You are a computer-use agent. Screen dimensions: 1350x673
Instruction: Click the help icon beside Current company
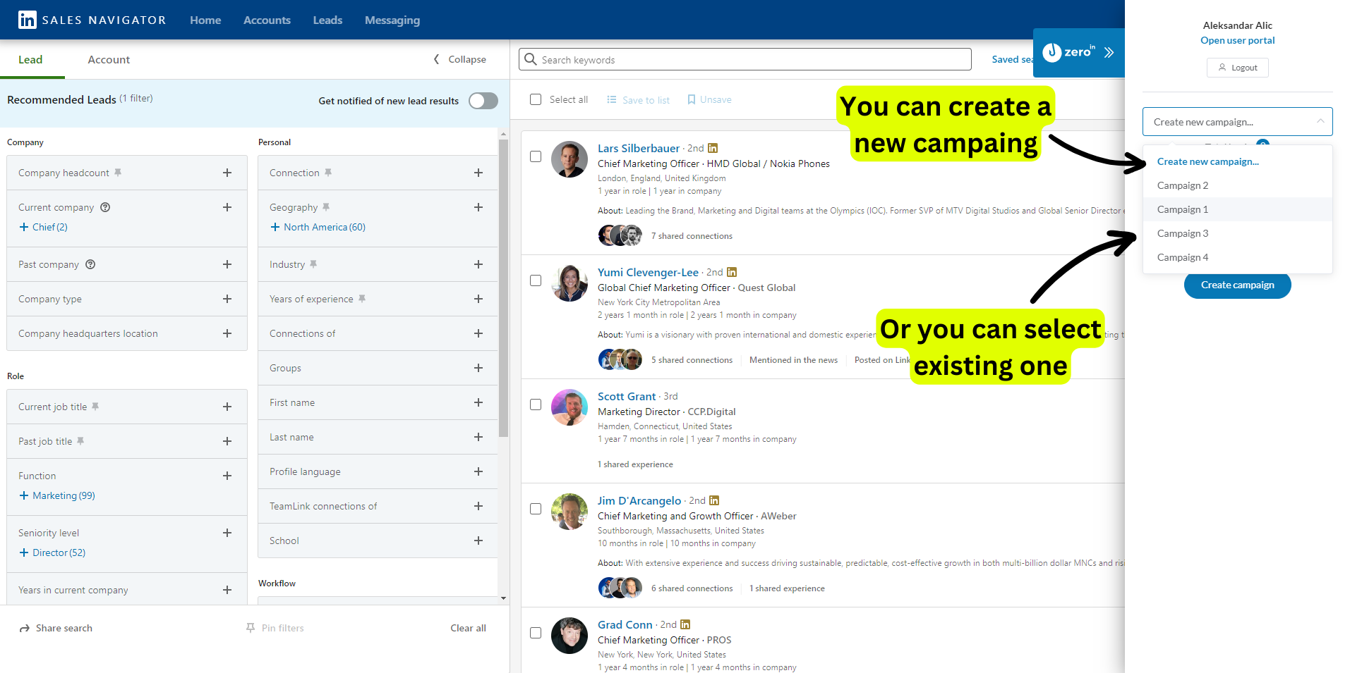pyautogui.click(x=105, y=207)
